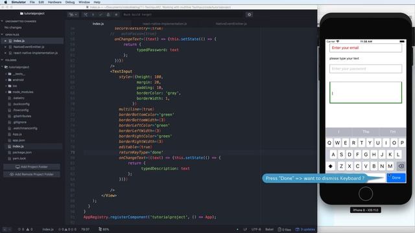Open the build system dropdown in toolbar
This screenshot has height=233, width=415.
[x=73, y=14]
